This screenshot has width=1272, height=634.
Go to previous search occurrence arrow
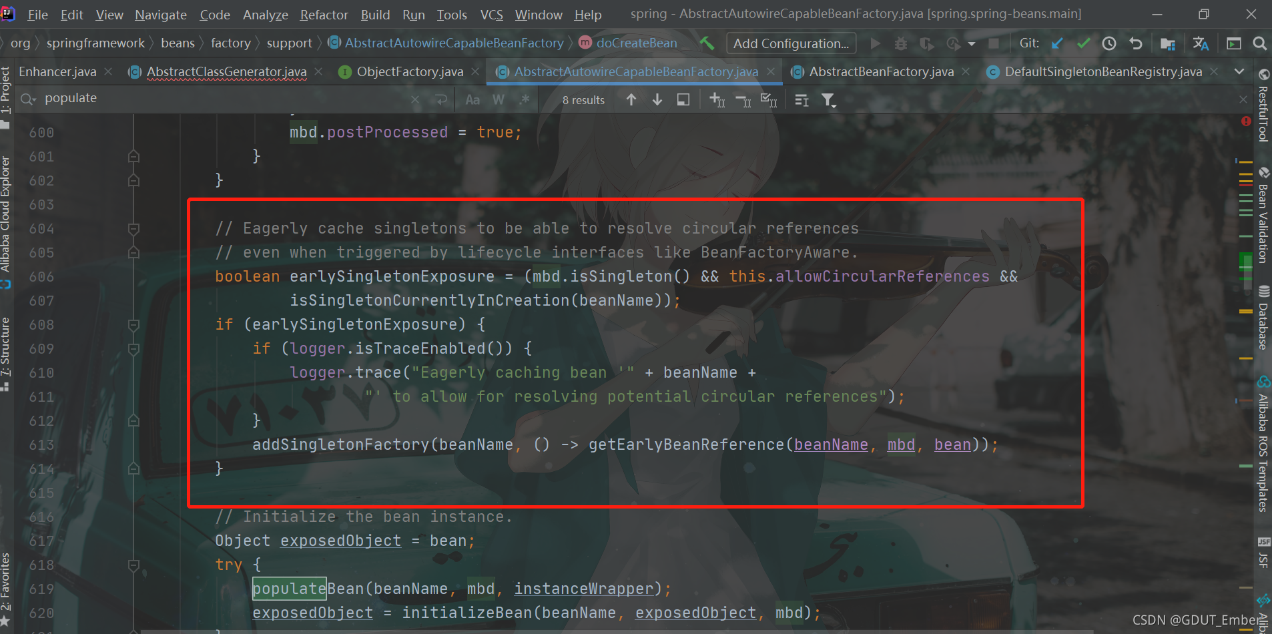[x=631, y=99]
